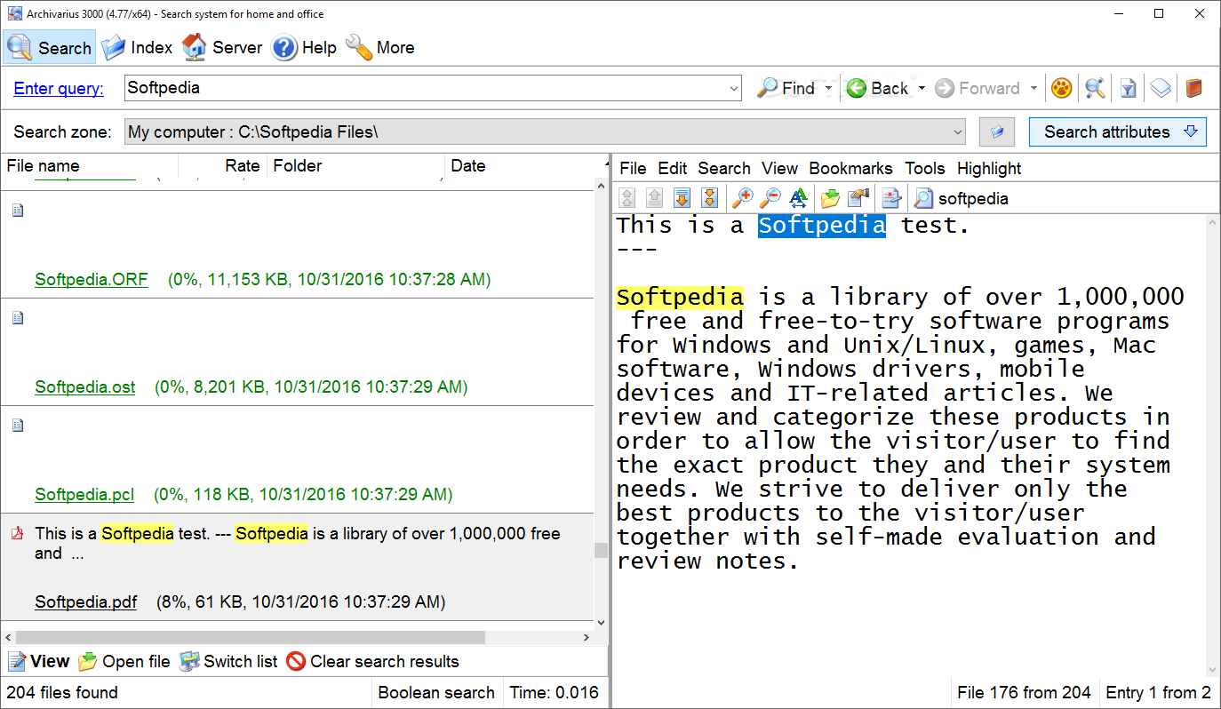Open the Find button dropdown arrow
Image resolution: width=1221 pixels, height=709 pixels.
(x=828, y=88)
